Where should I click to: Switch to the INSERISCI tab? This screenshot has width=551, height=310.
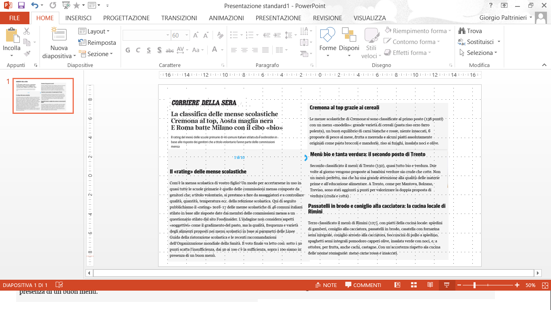78,18
